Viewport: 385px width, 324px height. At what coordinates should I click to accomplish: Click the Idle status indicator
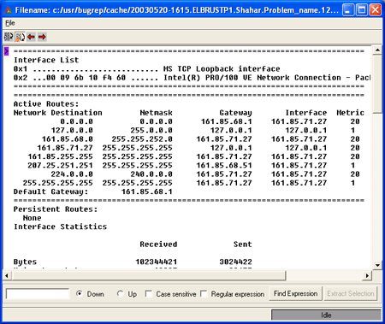(326, 315)
